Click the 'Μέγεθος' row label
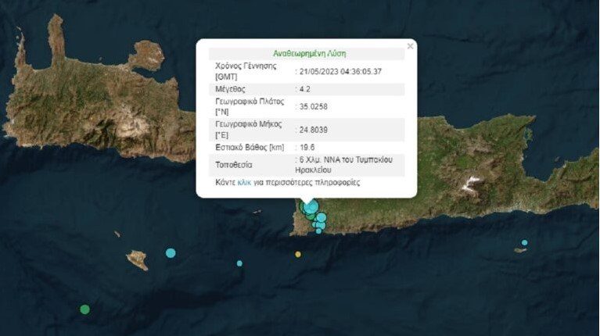This screenshot has width=600, height=336. pyautogui.click(x=230, y=89)
